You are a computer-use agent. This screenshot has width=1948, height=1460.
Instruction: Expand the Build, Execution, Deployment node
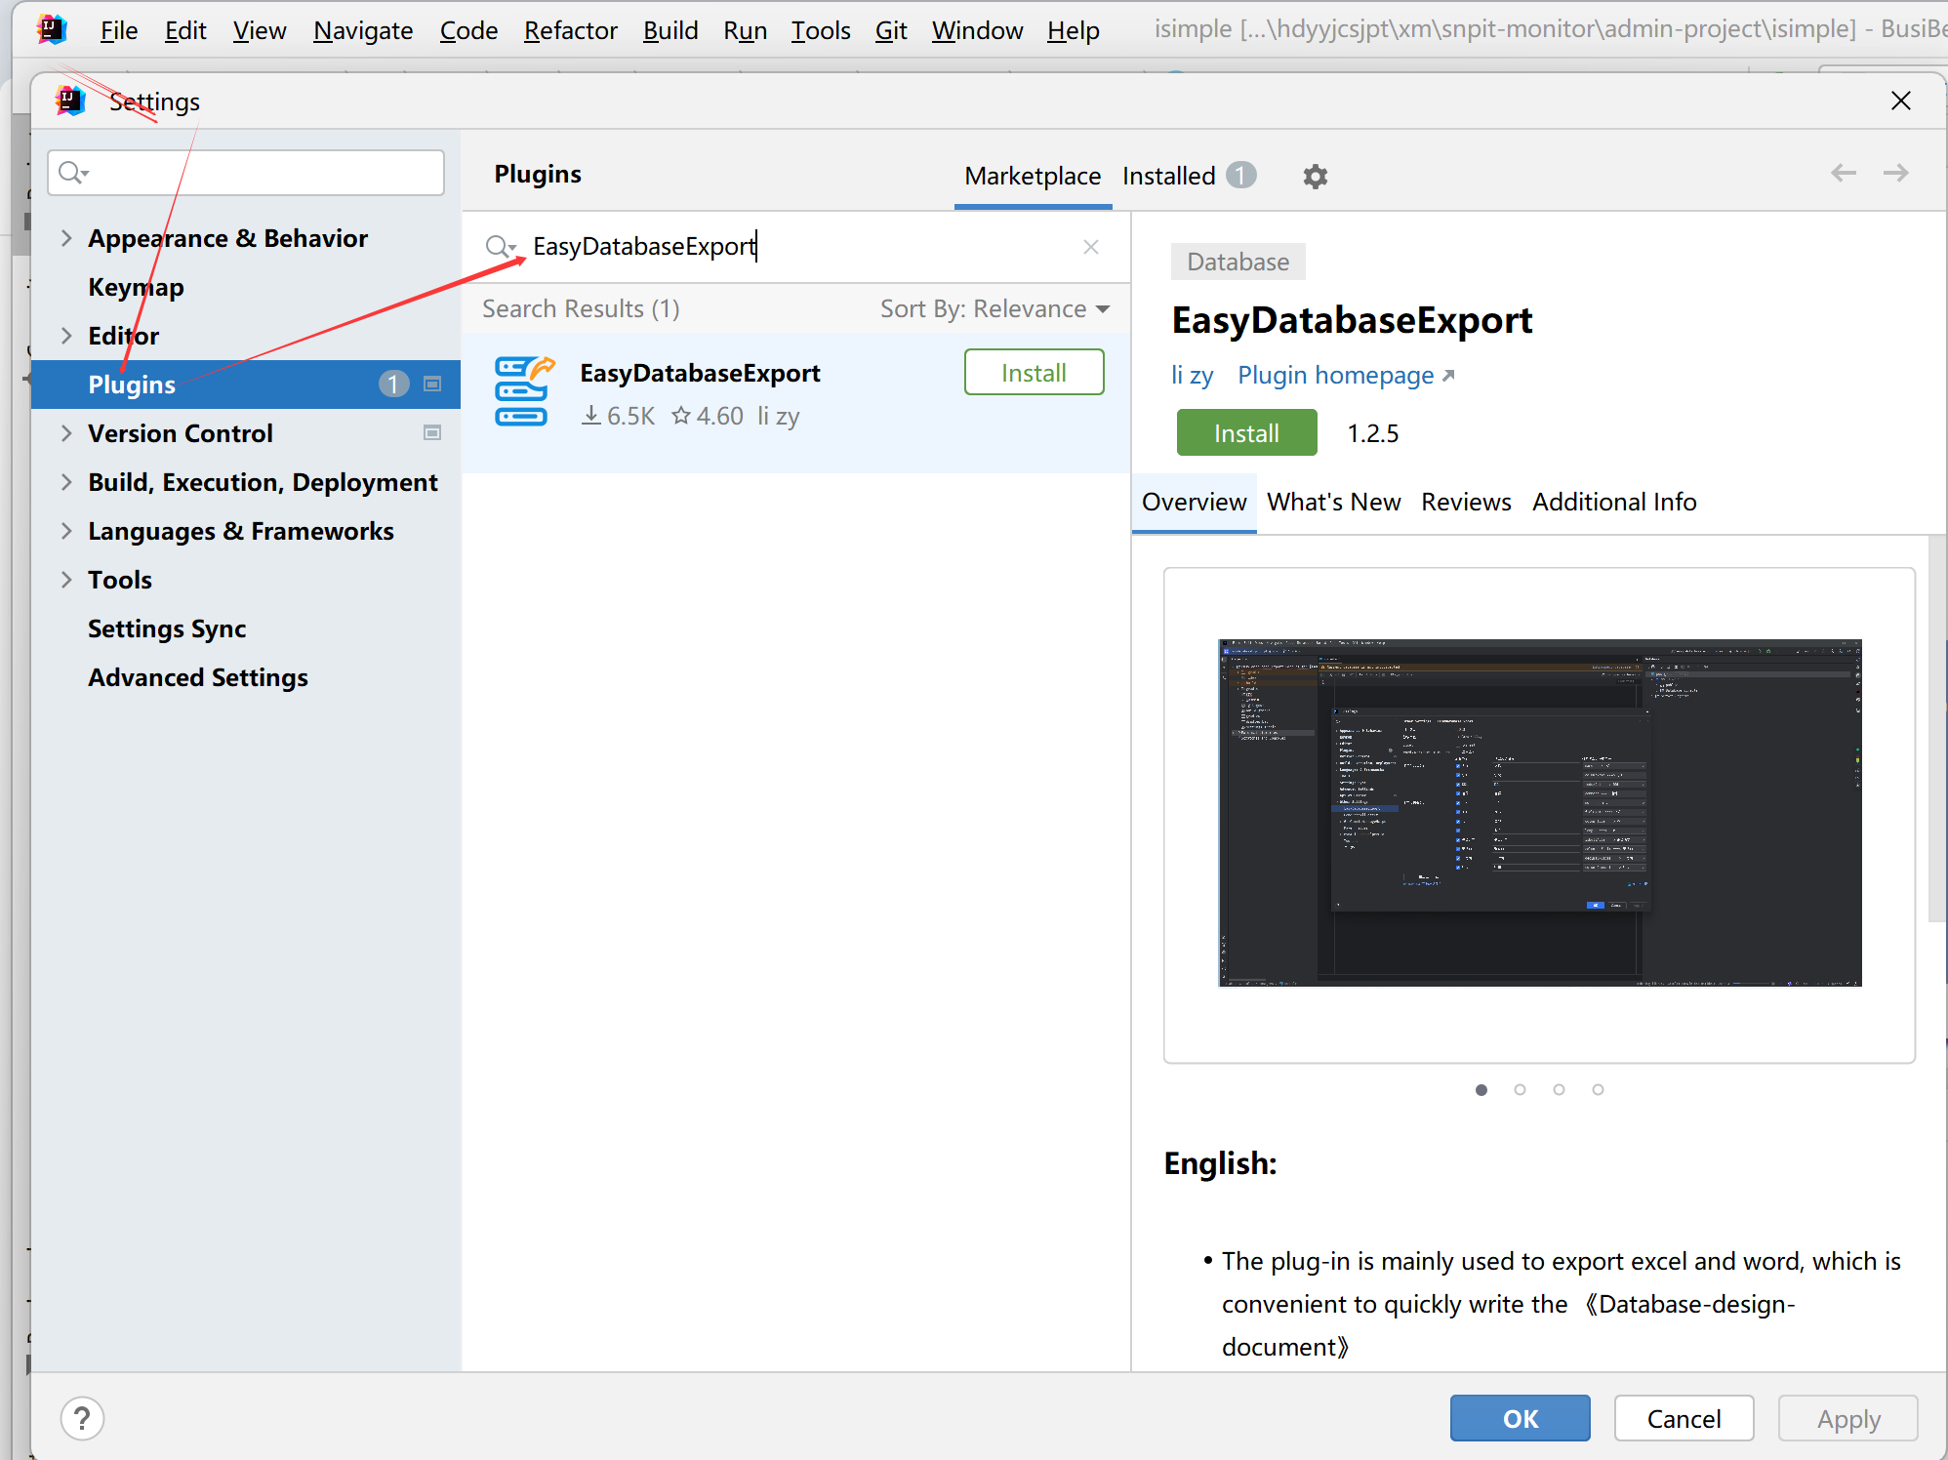pyautogui.click(x=66, y=482)
